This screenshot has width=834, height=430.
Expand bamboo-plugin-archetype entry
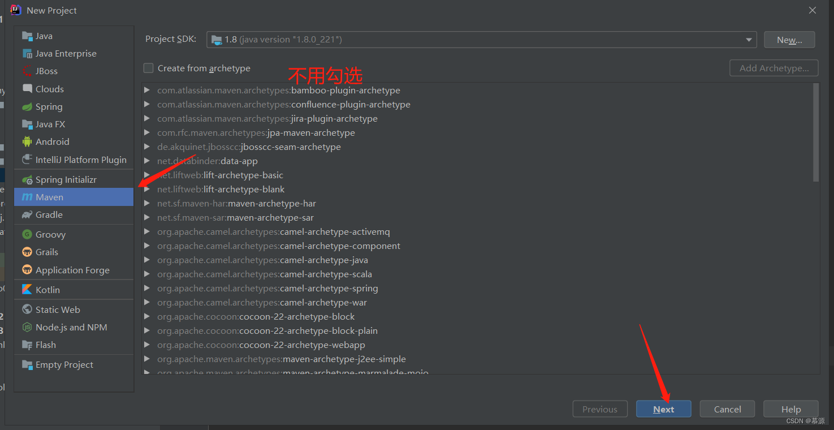coord(147,91)
